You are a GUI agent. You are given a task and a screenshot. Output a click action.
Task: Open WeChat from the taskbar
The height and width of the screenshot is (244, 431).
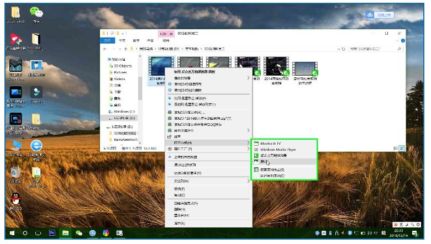[x=79, y=233]
